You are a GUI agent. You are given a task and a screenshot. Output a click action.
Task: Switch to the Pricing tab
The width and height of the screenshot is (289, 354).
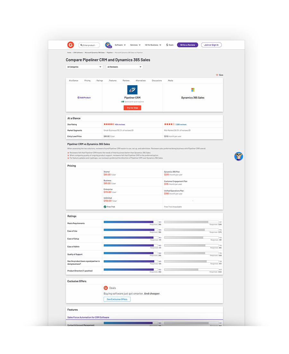(87, 80)
